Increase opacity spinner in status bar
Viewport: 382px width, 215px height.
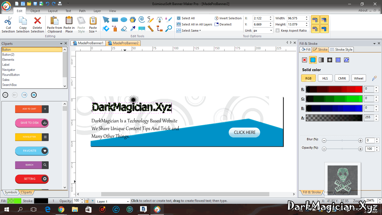pos(82,200)
